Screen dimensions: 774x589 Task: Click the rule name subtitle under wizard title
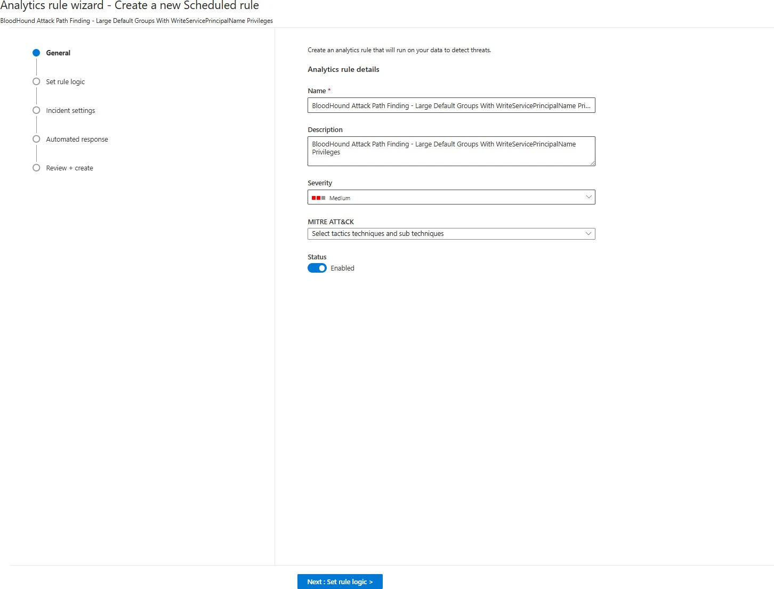click(136, 21)
